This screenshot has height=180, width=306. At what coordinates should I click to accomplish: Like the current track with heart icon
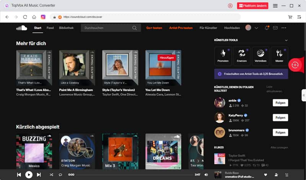point(265,175)
